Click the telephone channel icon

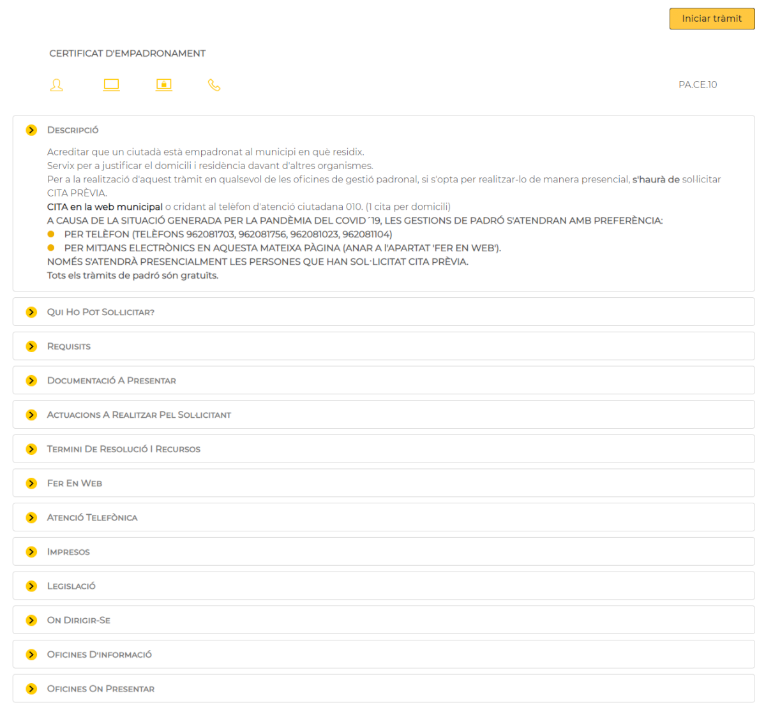(214, 85)
